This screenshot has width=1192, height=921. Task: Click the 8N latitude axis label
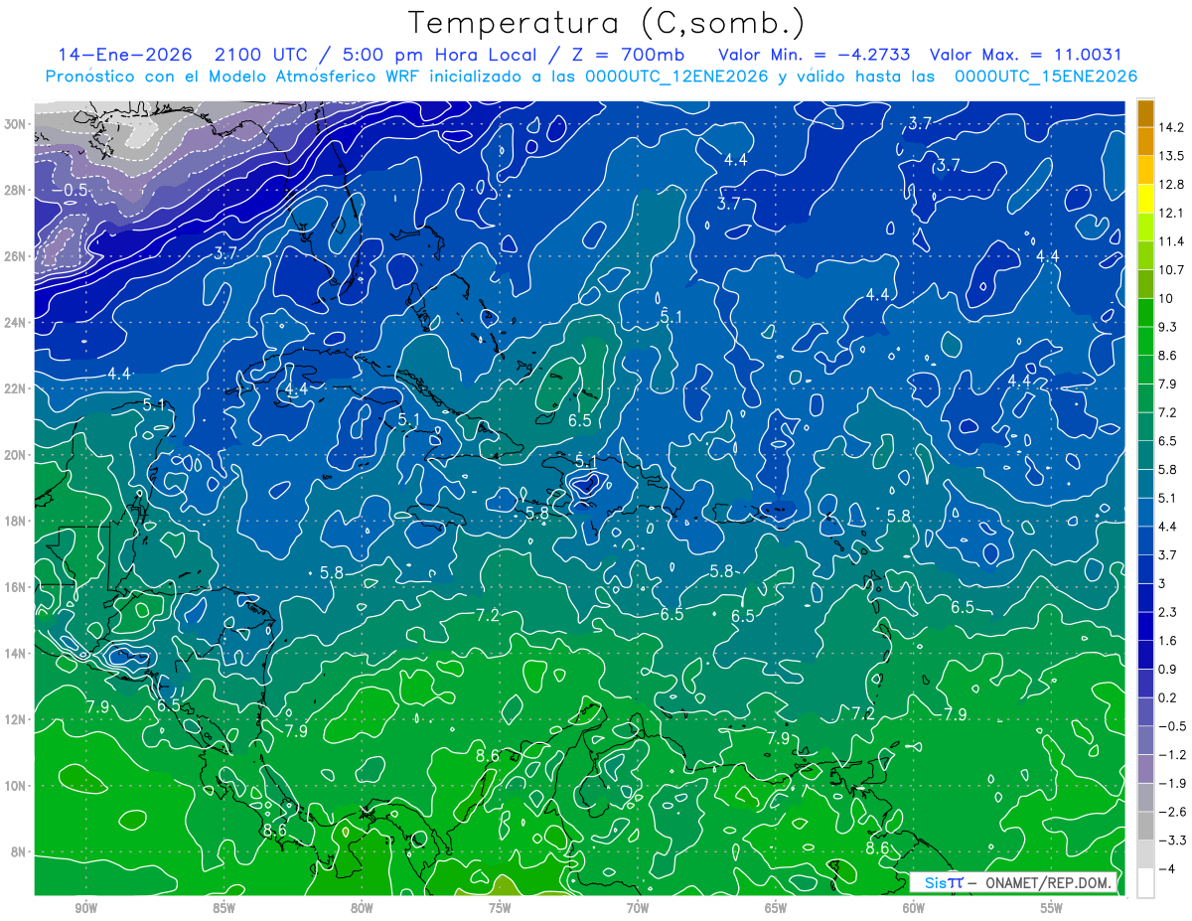click(x=20, y=851)
